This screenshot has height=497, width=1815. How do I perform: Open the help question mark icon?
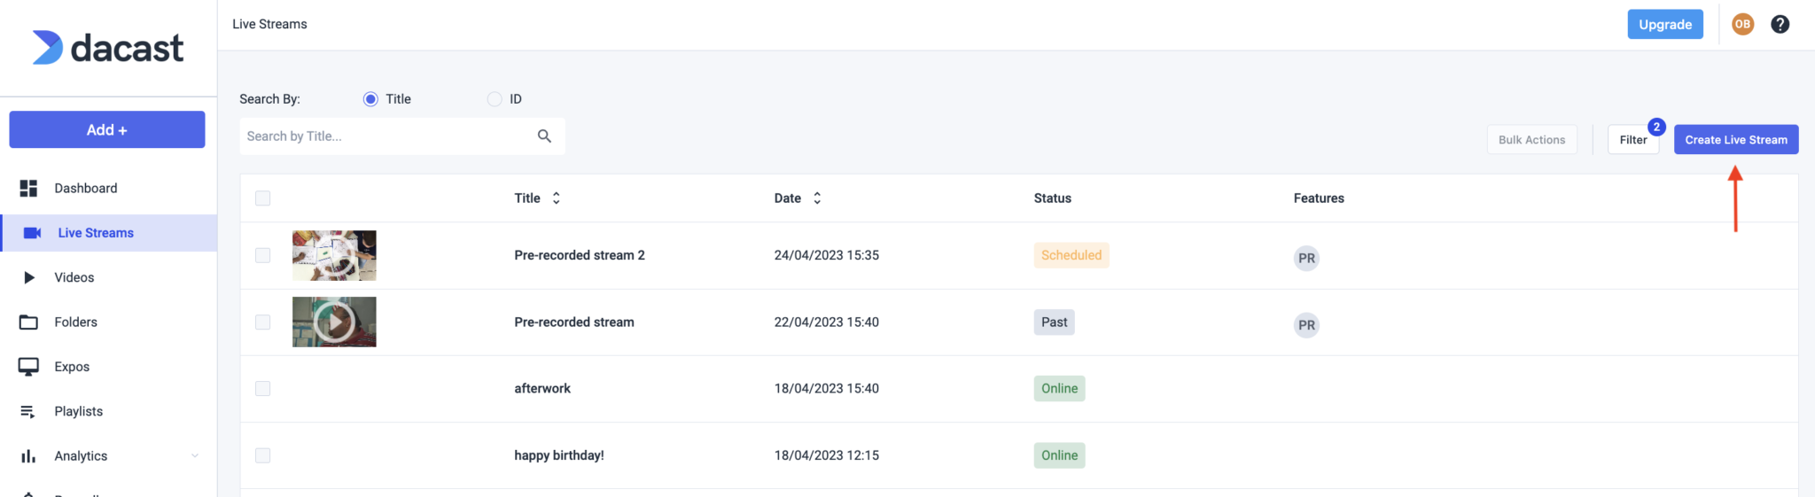[1780, 25]
